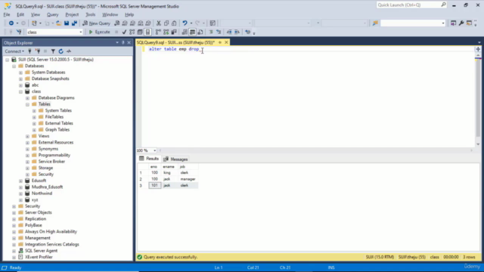Image resolution: width=484 pixels, height=272 pixels.
Task: Switch to the Messages tab
Action: [x=175, y=159]
